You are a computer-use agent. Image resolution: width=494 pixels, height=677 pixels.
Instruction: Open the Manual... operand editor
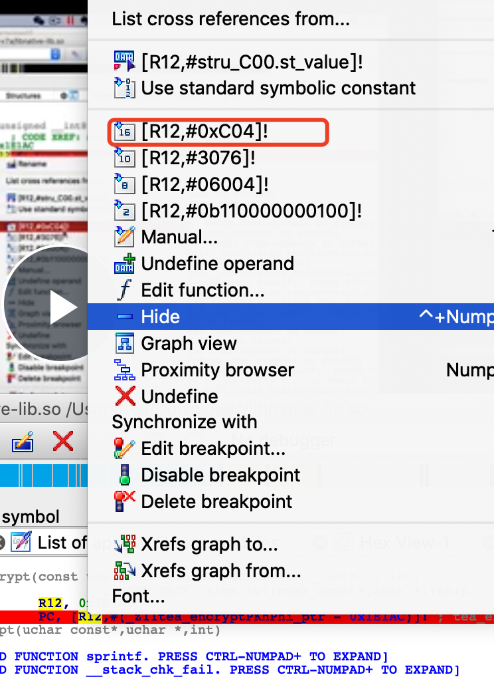179,237
